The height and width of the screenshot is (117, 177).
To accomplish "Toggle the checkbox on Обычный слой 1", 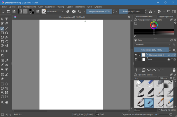I will 139,55.
